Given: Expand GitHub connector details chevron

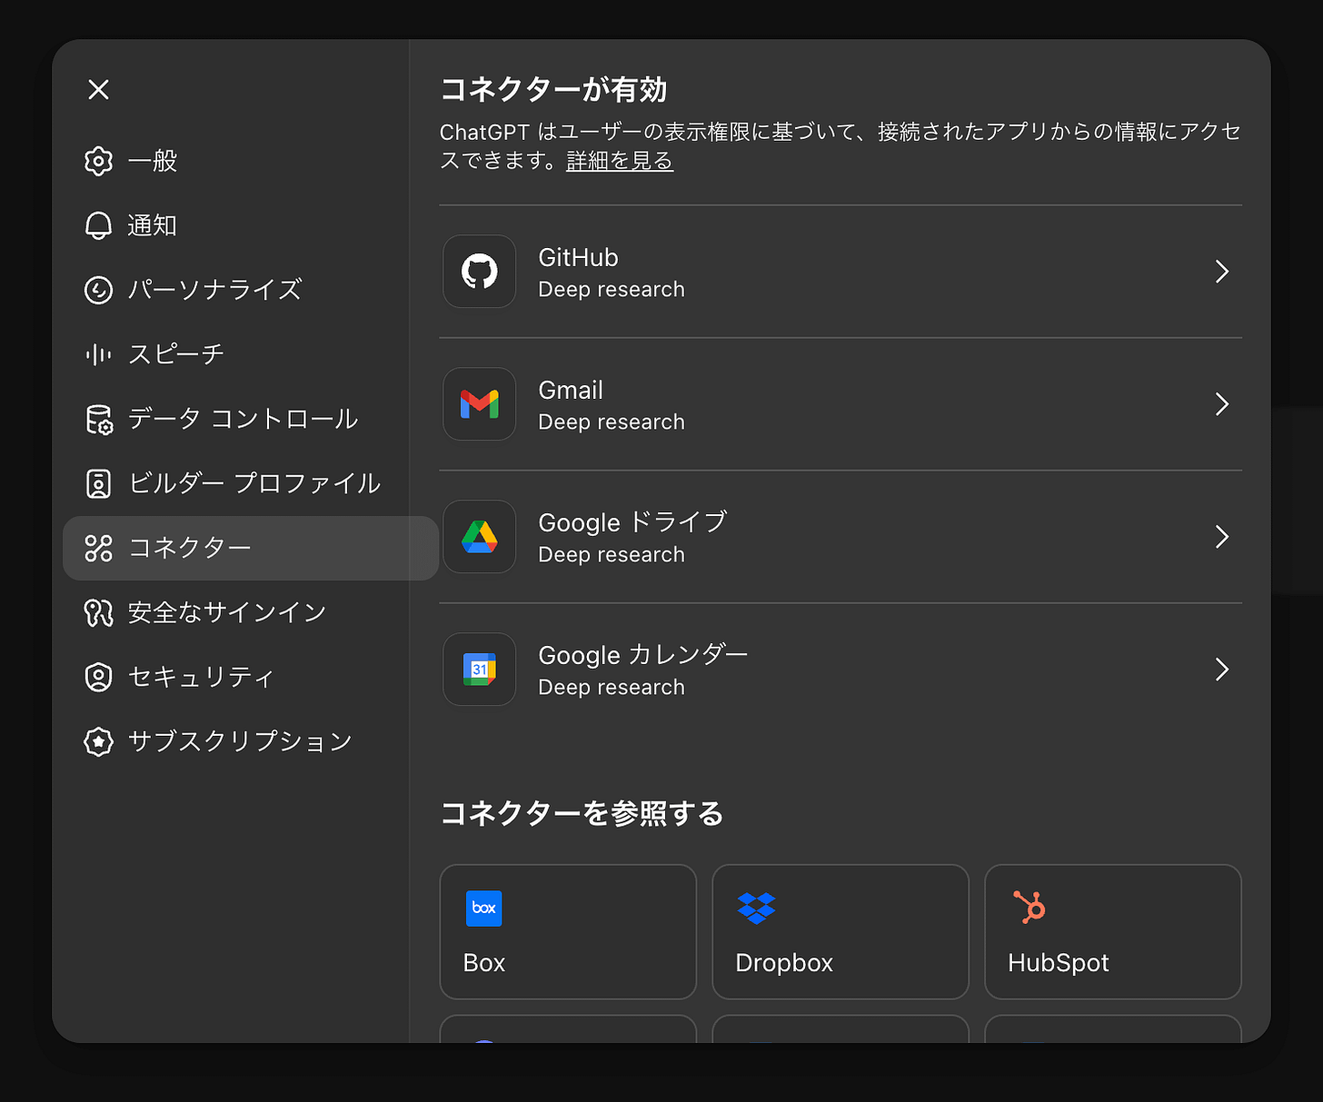Looking at the screenshot, I should 1222,271.
